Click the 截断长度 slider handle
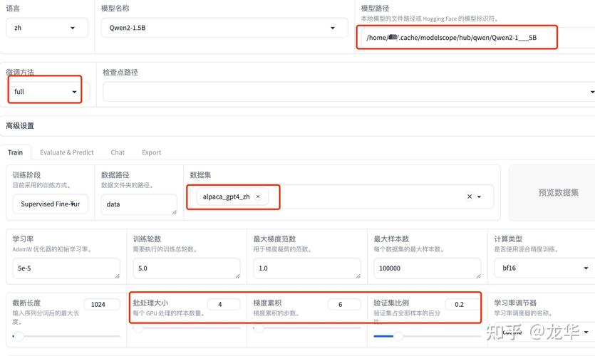 [19, 336]
